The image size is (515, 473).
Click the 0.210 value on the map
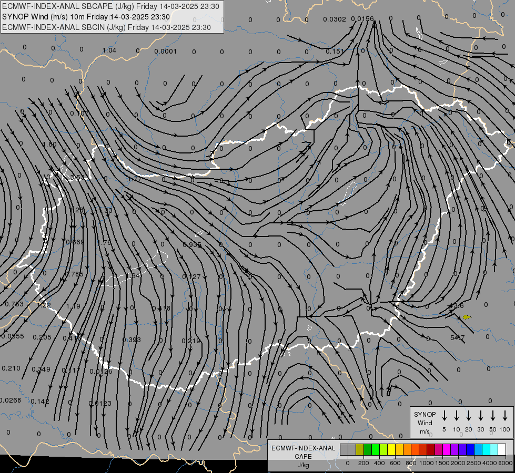(x=11, y=368)
